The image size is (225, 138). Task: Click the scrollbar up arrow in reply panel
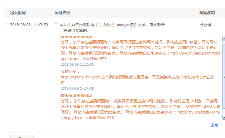[224, 38]
